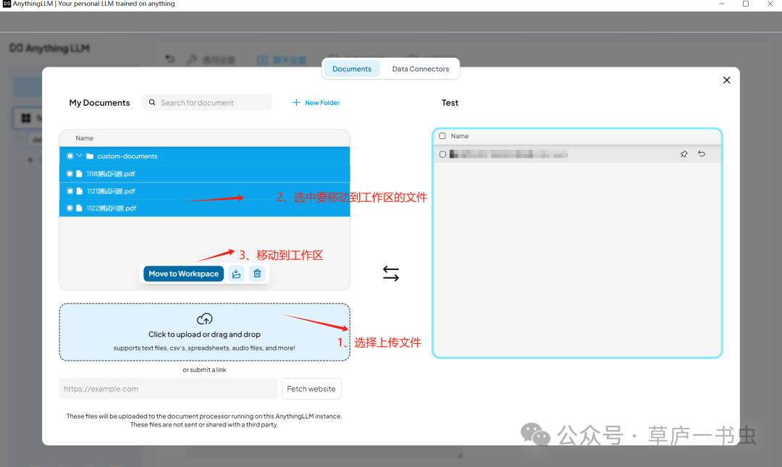Click the file icon of 1121测试问题.pdf
The width and height of the screenshot is (782, 467).
[79, 191]
